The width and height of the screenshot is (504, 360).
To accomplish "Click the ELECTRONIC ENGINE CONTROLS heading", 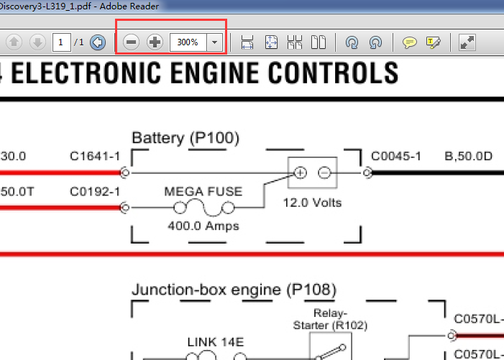I will click(x=205, y=73).
